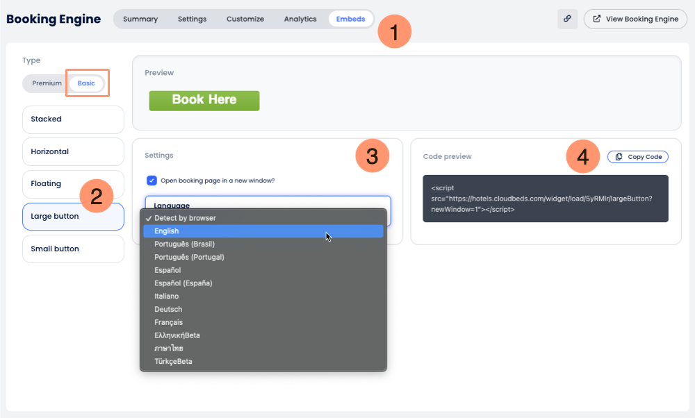Select the Basic embed type

pyautogui.click(x=86, y=83)
